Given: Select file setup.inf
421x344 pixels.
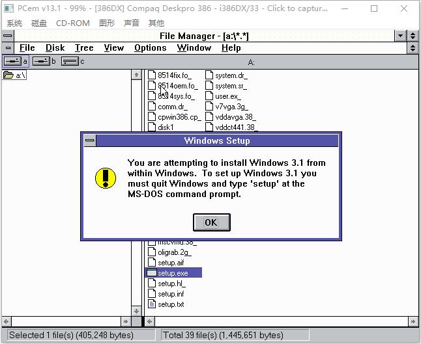Looking at the screenshot, I should pyautogui.click(x=166, y=294).
